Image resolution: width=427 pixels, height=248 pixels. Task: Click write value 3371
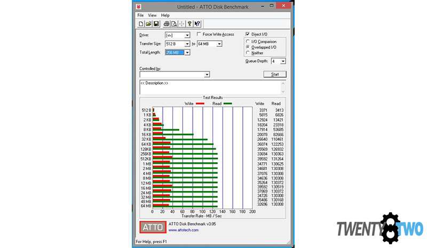pos(263,110)
